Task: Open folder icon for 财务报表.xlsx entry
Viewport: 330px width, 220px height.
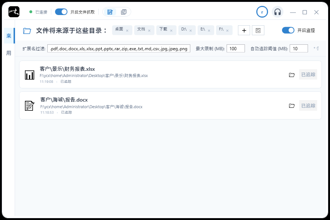Action: [x=291, y=75]
